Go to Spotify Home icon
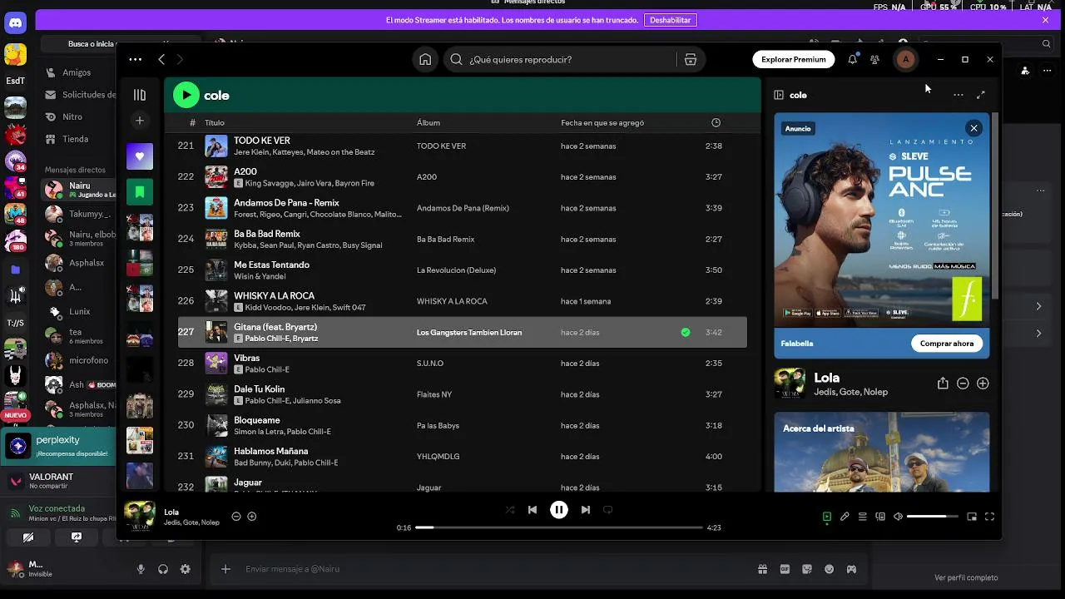 [425, 59]
